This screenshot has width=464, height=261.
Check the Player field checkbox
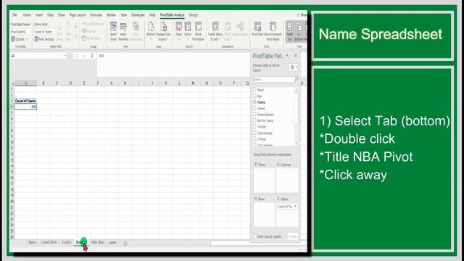pyautogui.click(x=254, y=89)
